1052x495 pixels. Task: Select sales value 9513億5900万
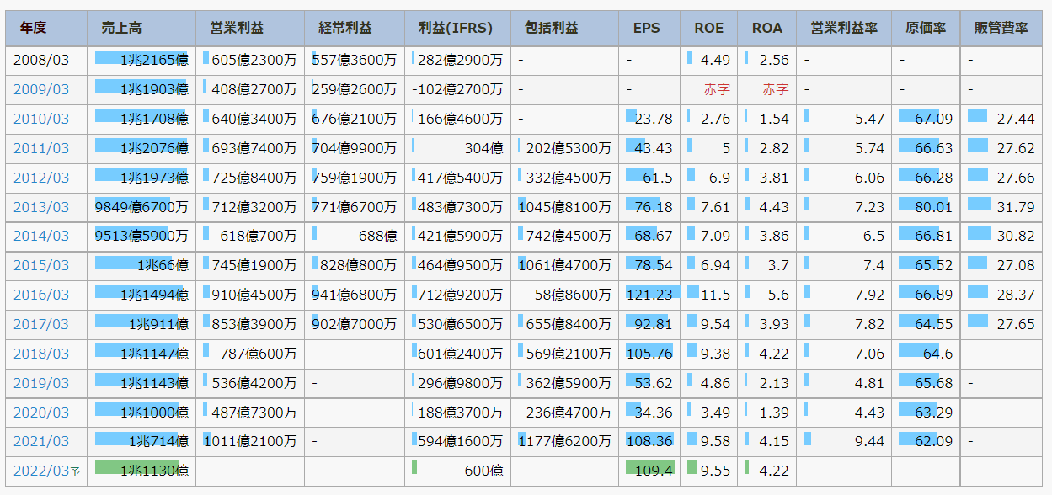142,237
